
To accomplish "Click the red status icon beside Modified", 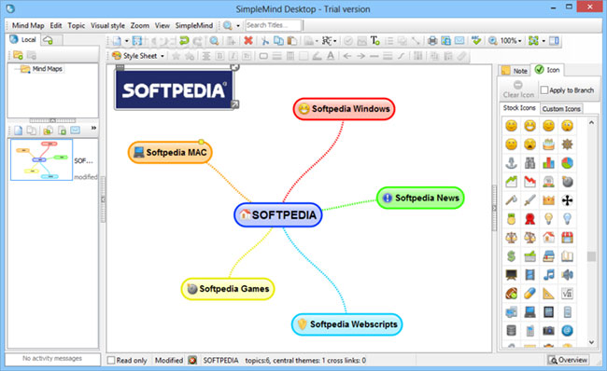I will [x=192, y=360].
